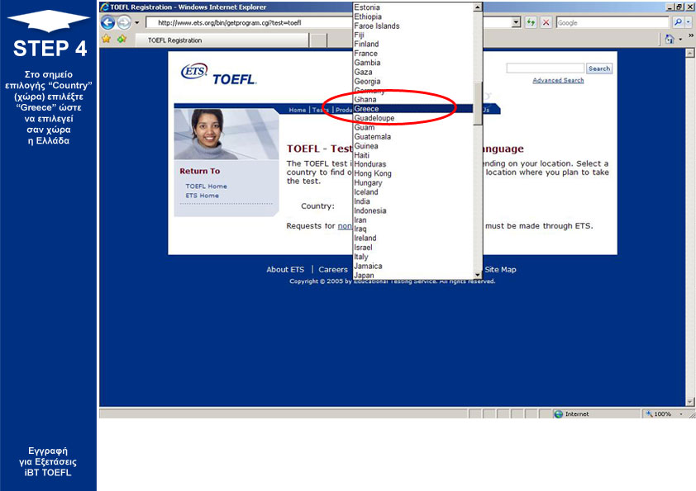Pick Ghana from the country list

(x=412, y=99)
